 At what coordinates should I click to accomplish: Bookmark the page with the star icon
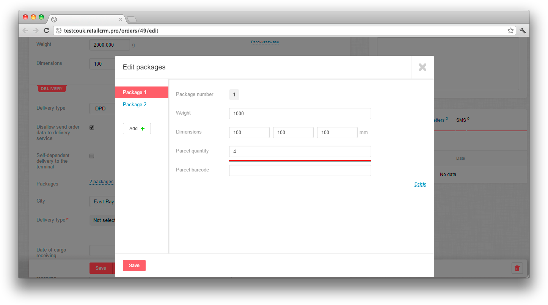point(510,31)
